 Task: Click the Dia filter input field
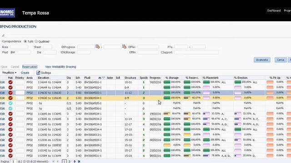pyautogui.click(x=50, y=53)
